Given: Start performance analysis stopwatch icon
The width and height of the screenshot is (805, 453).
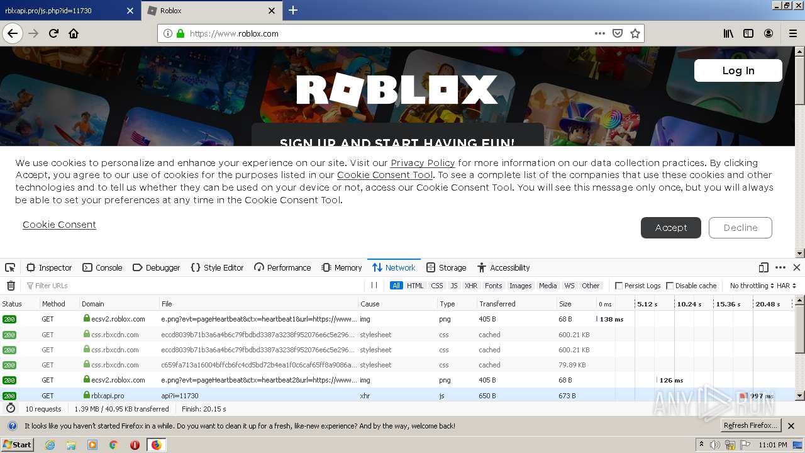Looking at the screenshot, I should pyautogui.click(x=11, y=408).
